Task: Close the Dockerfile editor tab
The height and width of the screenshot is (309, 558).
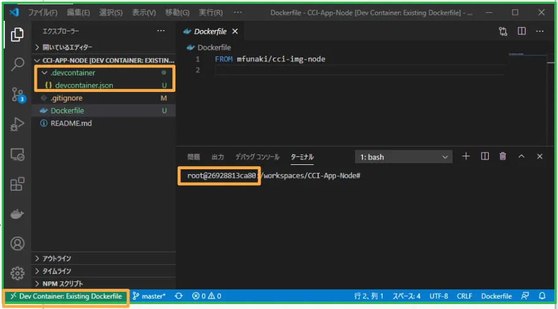Action: pyautogui.click(x=235, y=31)
